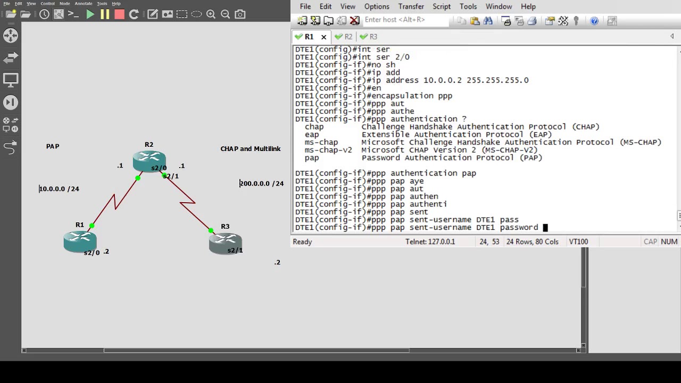
Task: Focus the Enter host input field
Action: click(405, 20)
